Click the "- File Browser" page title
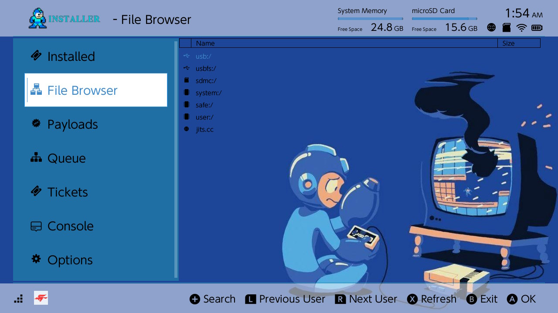The image size is (558, 313). pyautogui.click(x=152, y=20)
